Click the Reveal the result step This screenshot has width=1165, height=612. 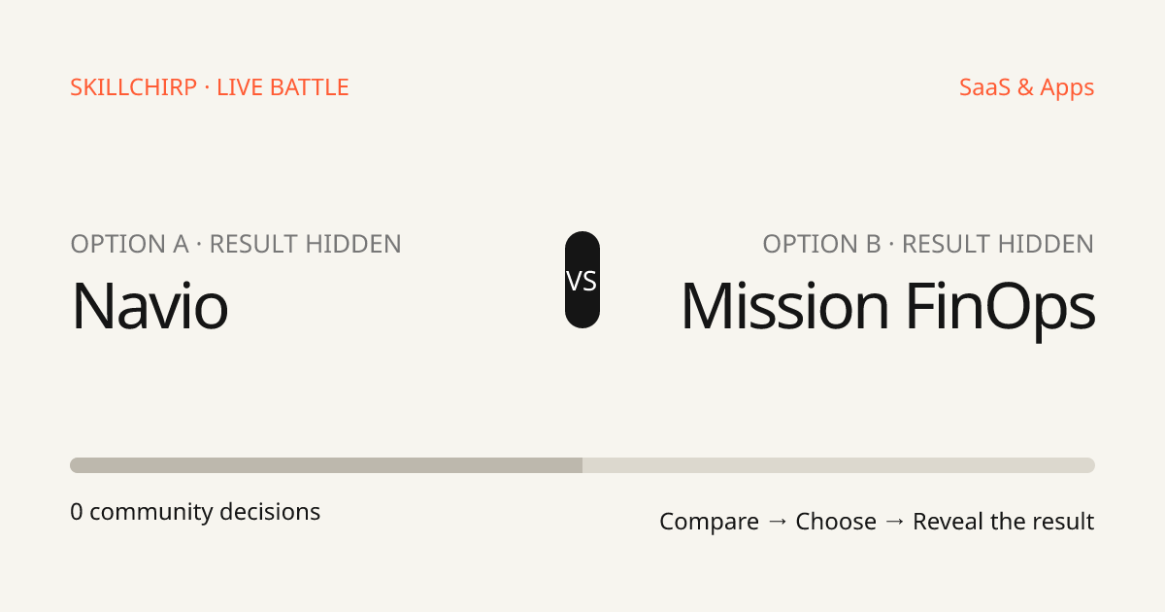click(x=1004, y=522)
